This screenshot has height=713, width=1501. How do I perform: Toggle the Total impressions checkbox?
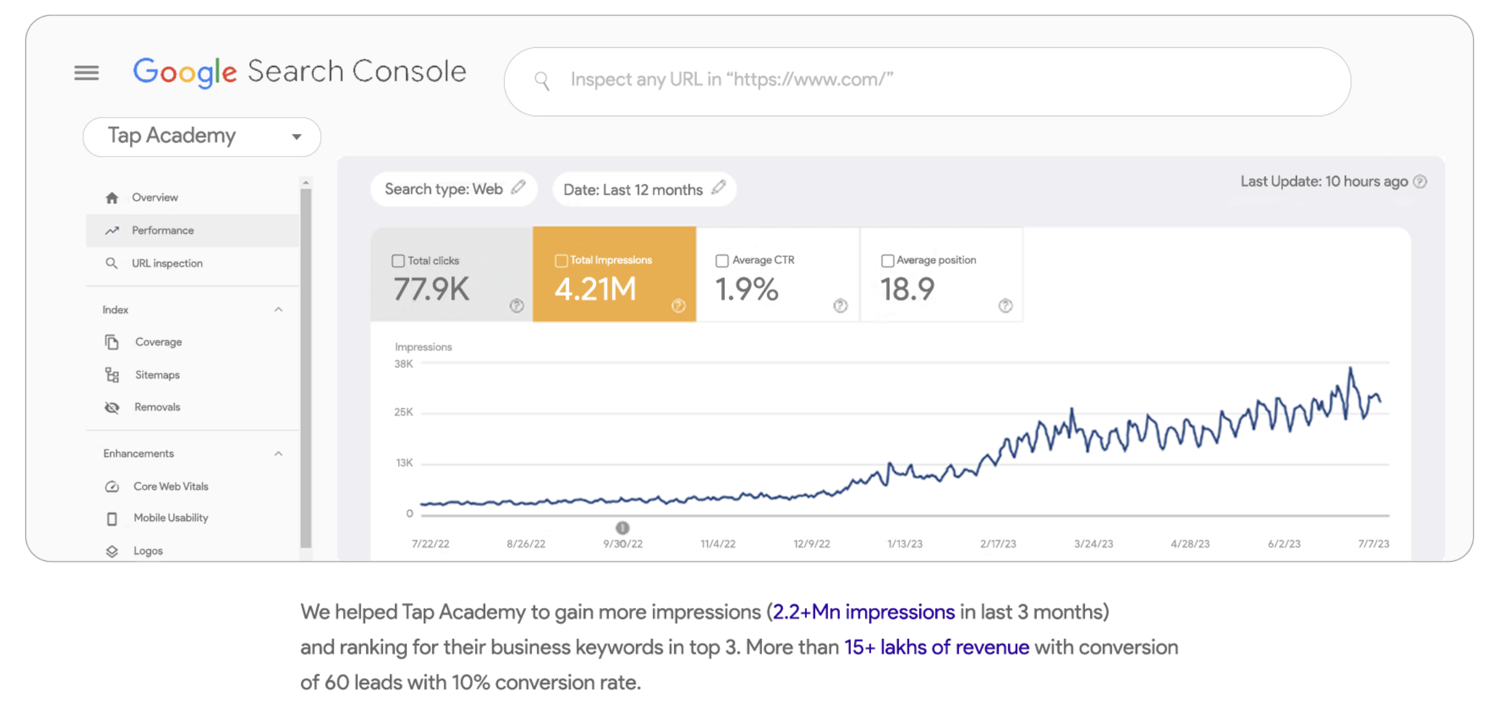(x=561, y=261)
